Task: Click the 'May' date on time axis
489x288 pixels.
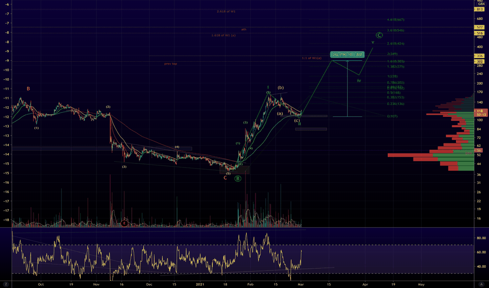Action: (x=421, y=284)
